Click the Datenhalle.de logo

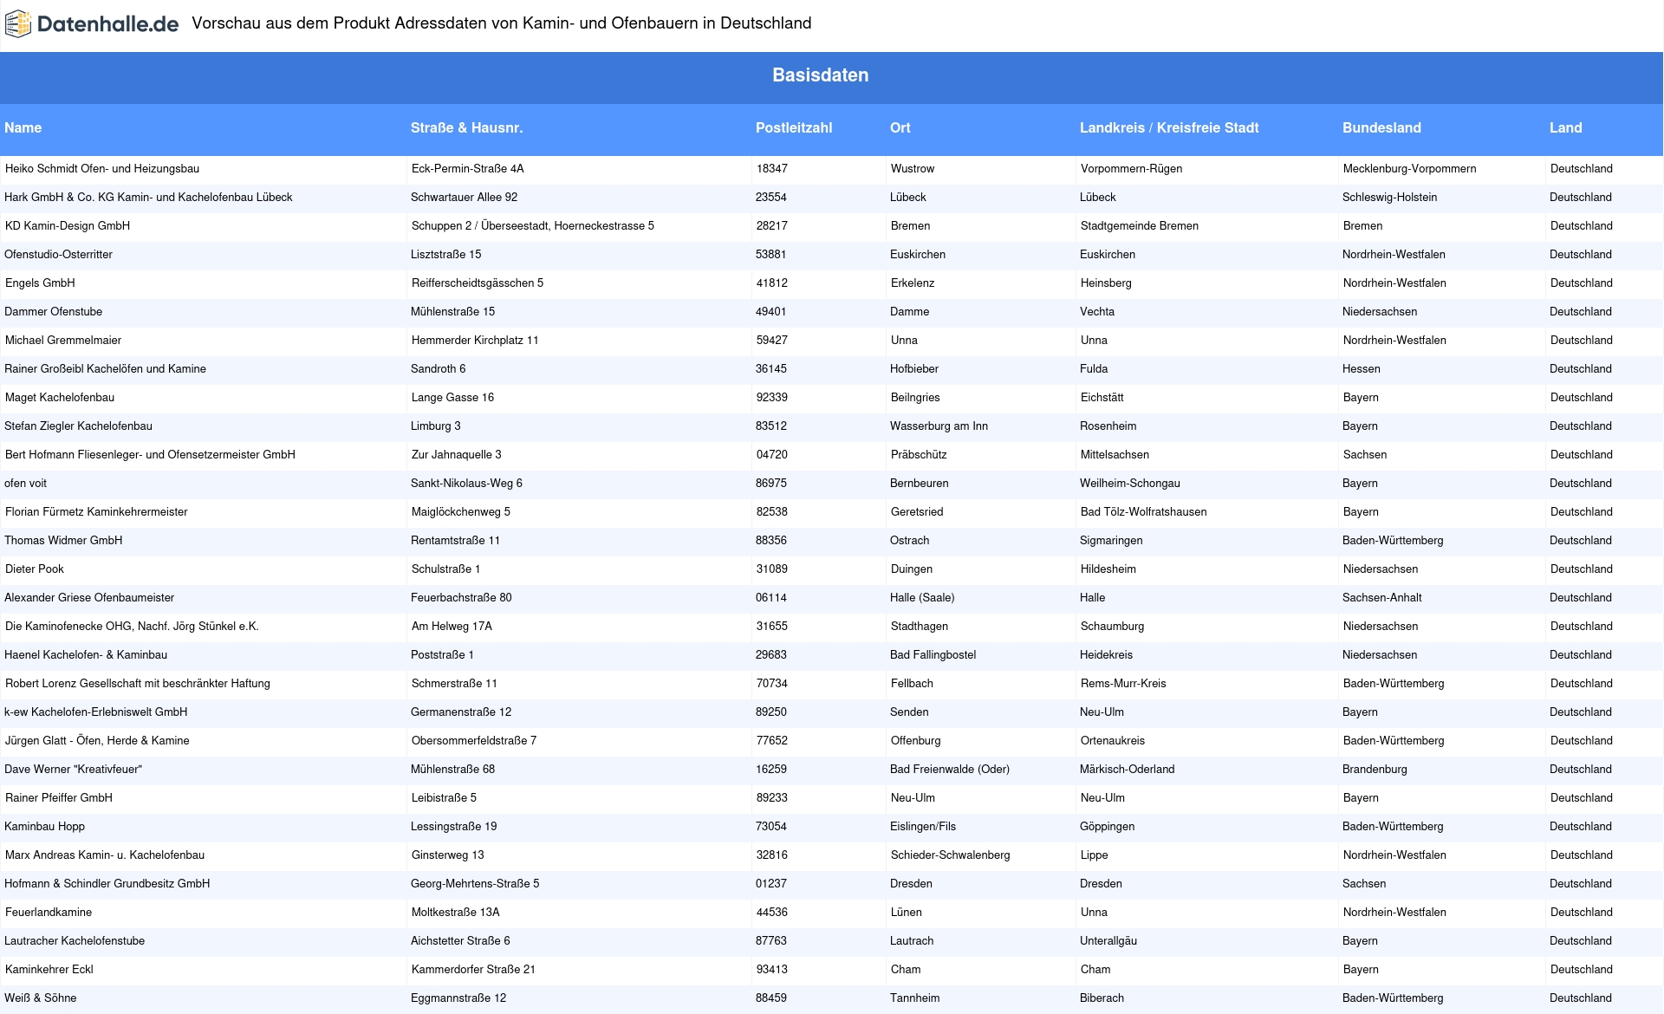coord(92,24)
